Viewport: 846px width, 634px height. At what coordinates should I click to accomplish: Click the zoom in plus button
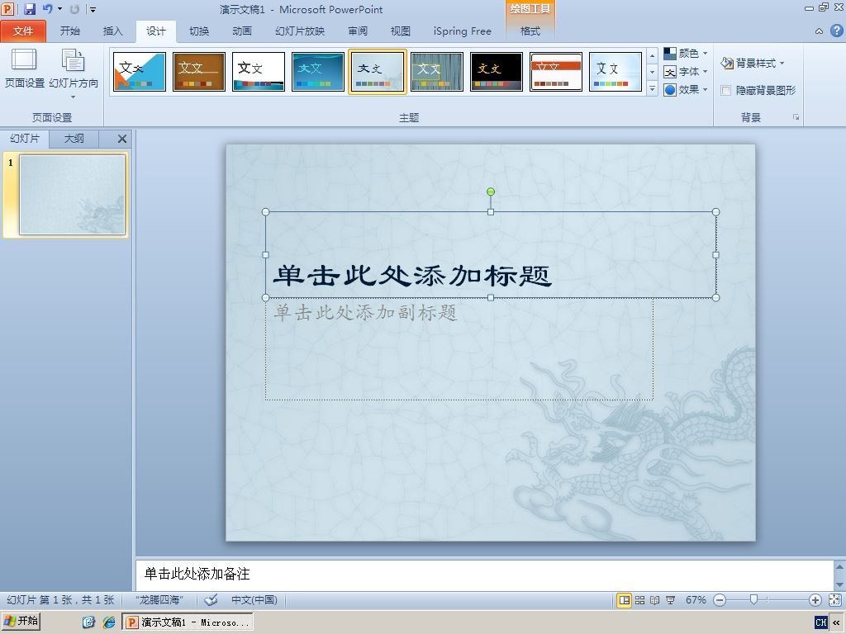point(815,600)
